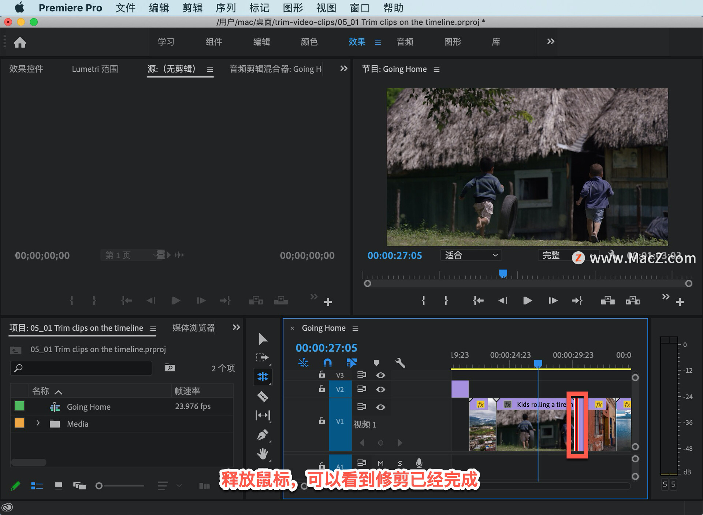
Task: Toggle timeline Snap magnet
Action: tap(327, 363)
